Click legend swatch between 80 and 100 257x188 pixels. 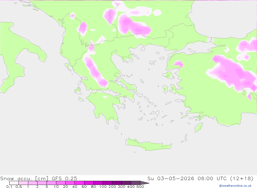[98, 183]
